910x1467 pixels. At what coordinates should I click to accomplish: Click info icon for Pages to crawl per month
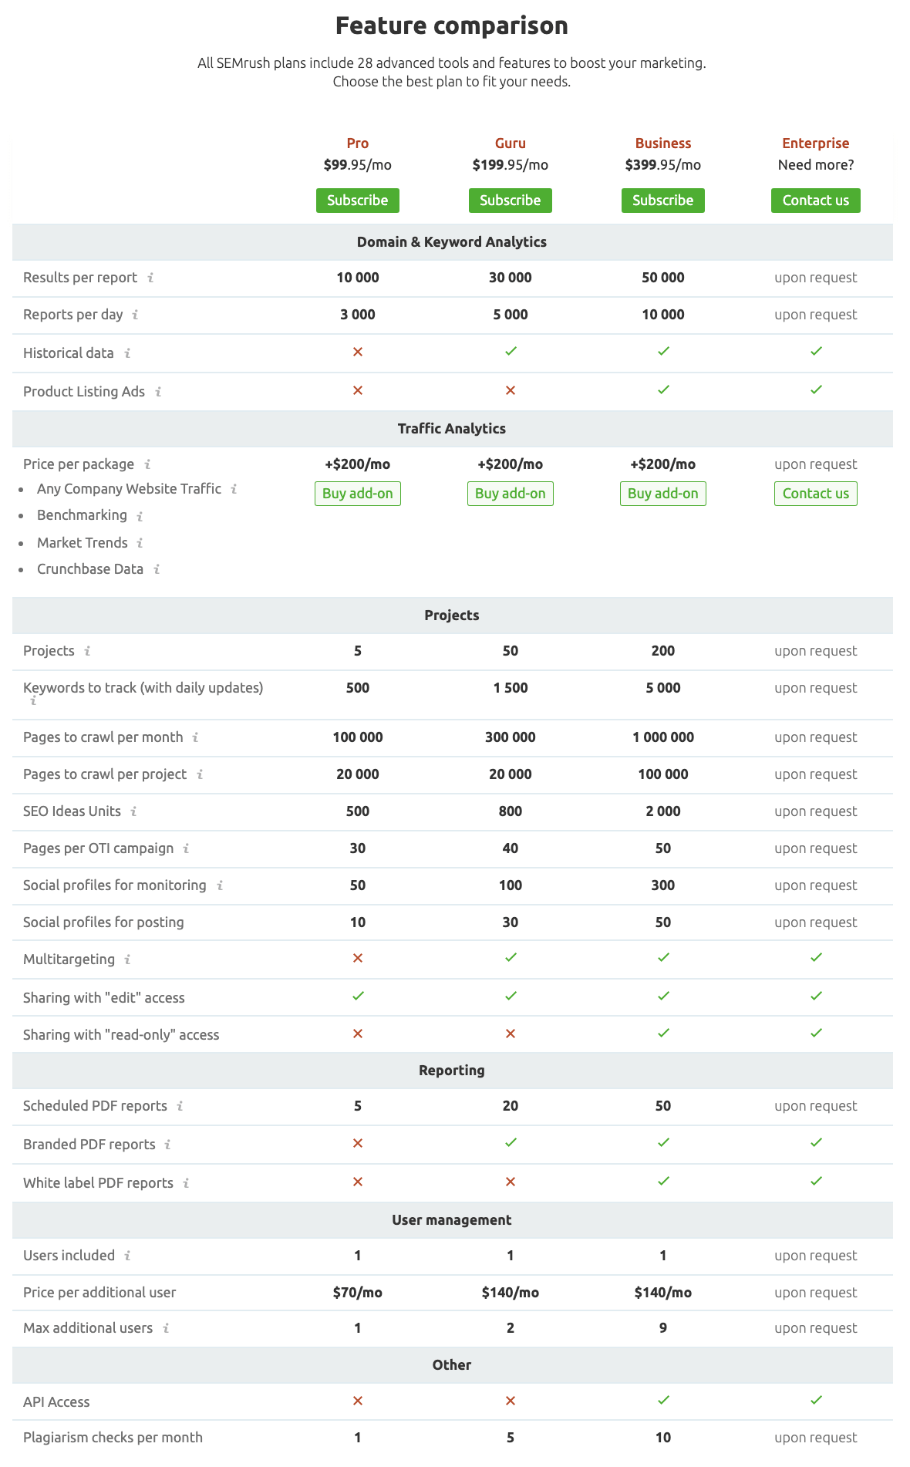(x=195, y=737)
